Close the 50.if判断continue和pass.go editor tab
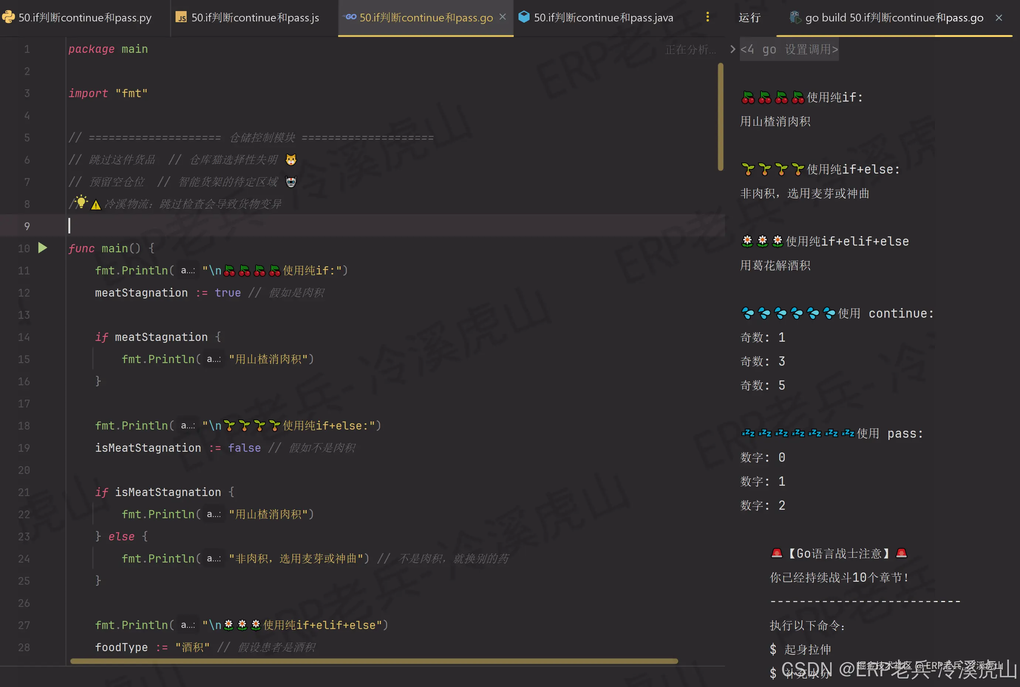 pos(503,17)
